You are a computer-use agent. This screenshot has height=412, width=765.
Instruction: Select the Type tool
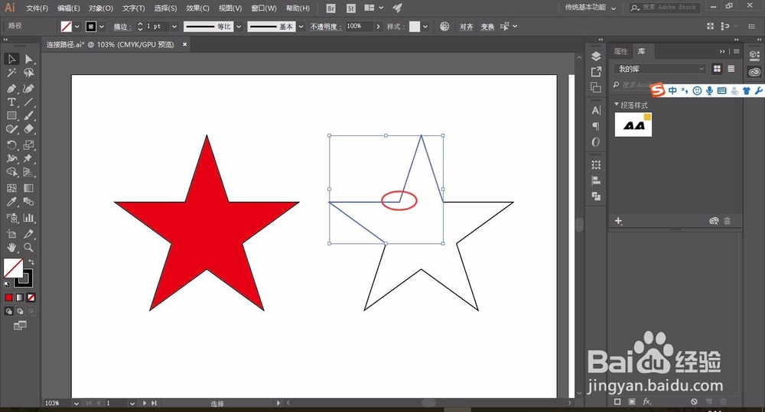[11, 102]
